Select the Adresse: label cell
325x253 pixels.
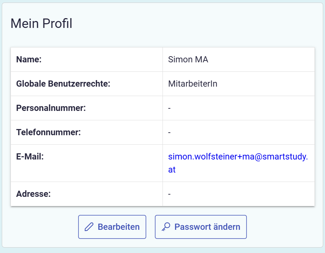33,194
